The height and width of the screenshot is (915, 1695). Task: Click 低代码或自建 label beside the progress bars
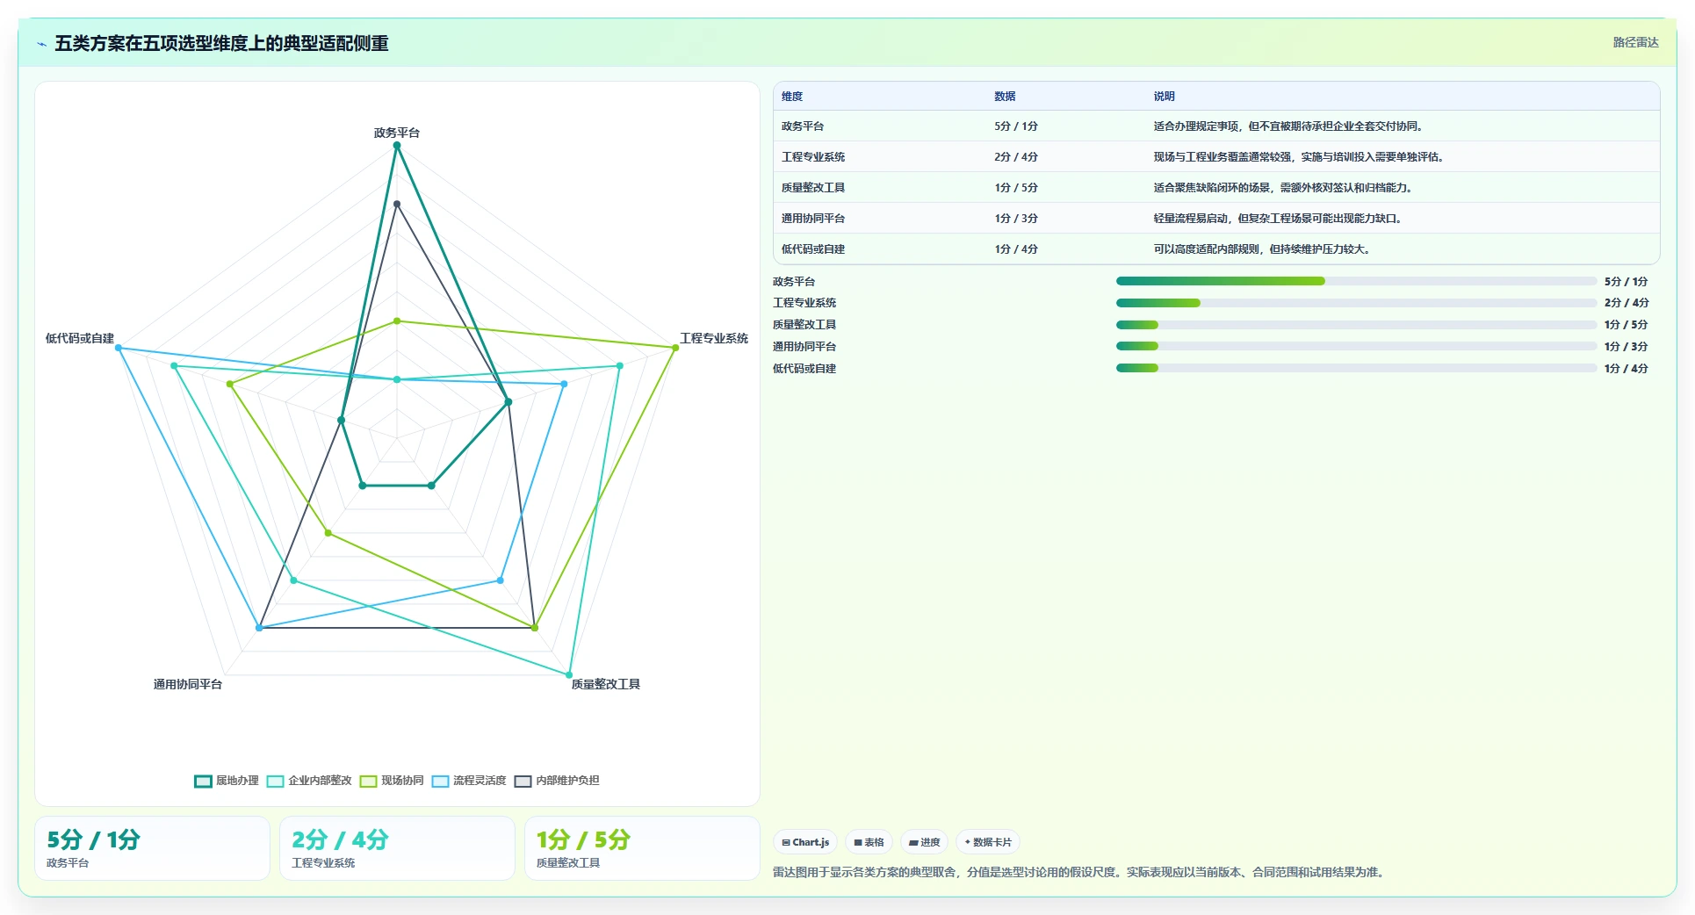(804, 369)
